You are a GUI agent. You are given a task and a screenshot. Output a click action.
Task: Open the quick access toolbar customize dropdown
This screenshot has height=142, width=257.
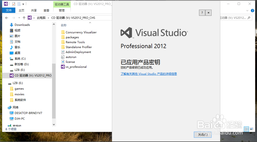pos(23,4)
